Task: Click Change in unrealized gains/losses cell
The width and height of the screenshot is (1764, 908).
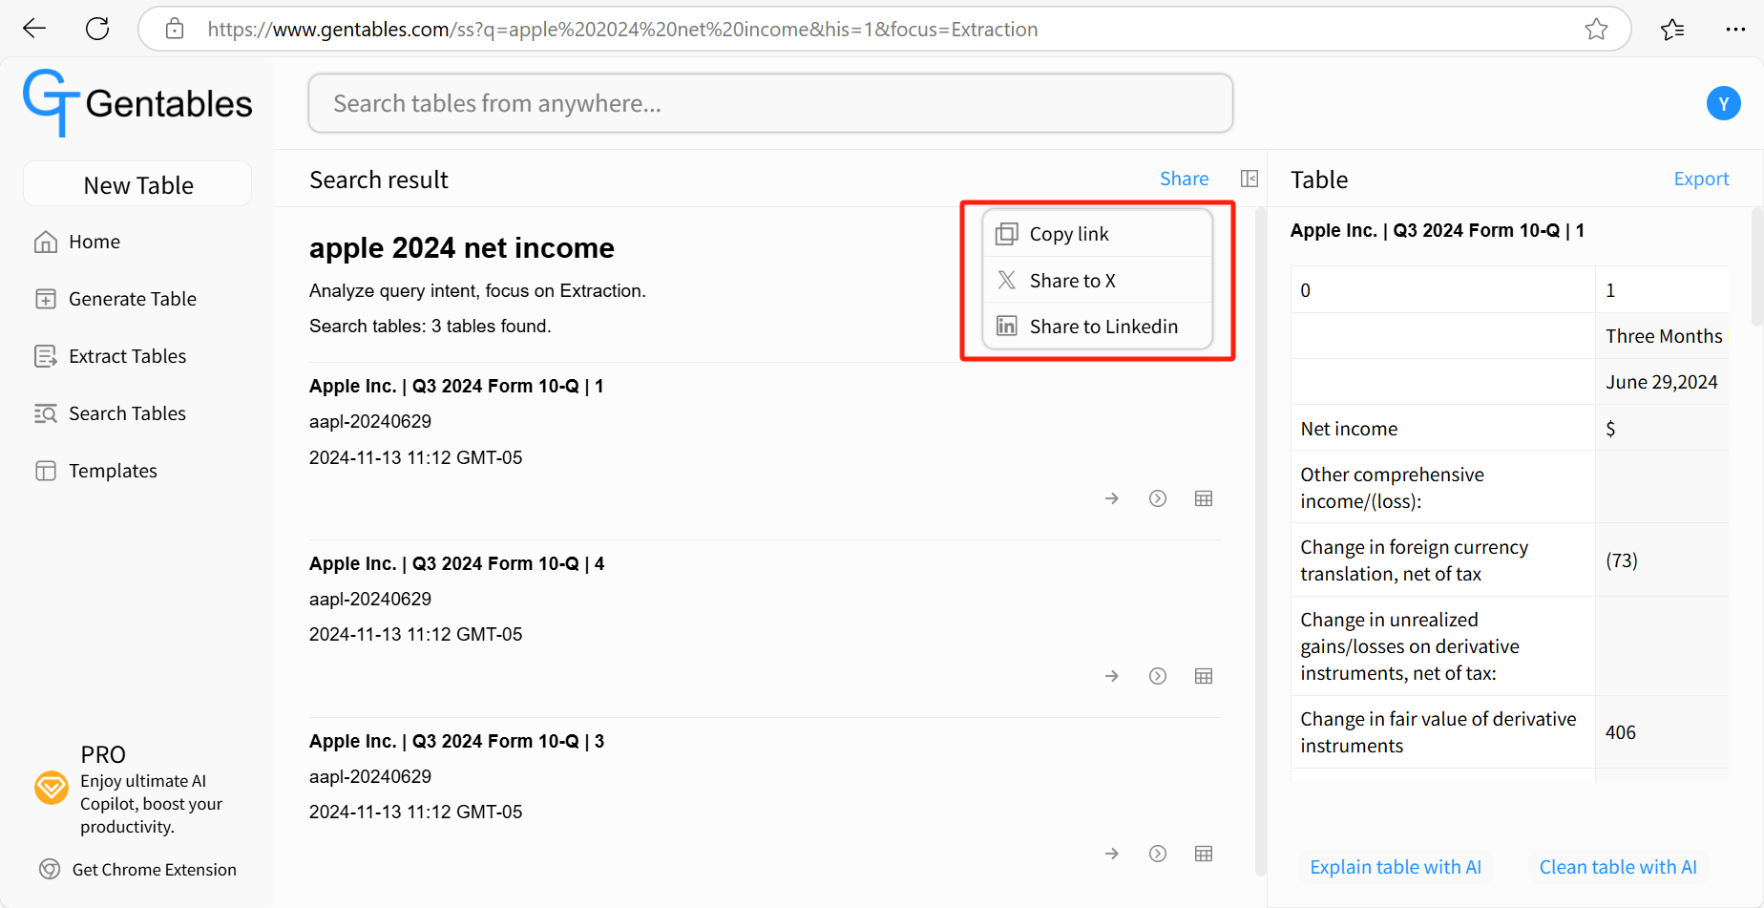Action: click(x=1443, y=646)
